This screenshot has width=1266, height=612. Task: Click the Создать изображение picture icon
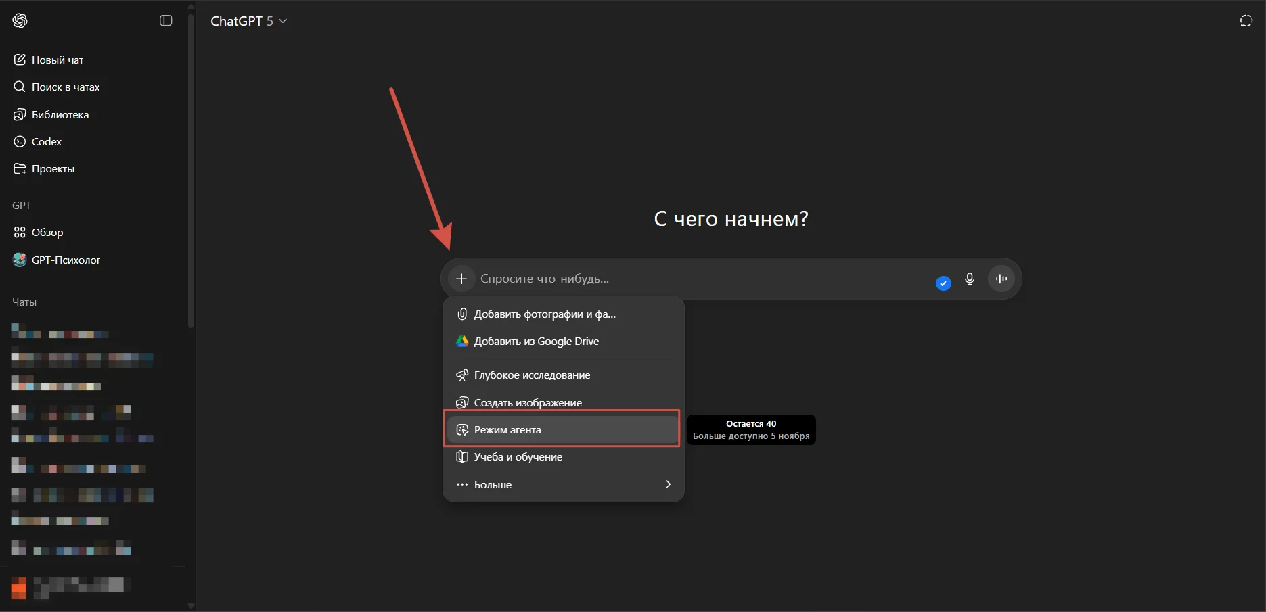[462, 402]
